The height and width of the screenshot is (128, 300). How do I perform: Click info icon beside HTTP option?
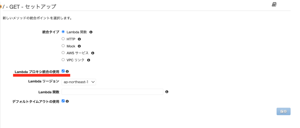click(79, 39)
